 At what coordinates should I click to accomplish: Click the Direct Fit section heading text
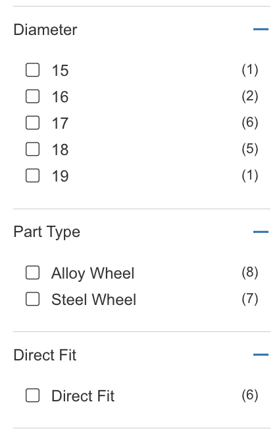45,355
